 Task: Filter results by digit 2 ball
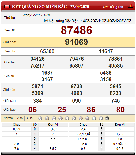(x=54, y=118)
